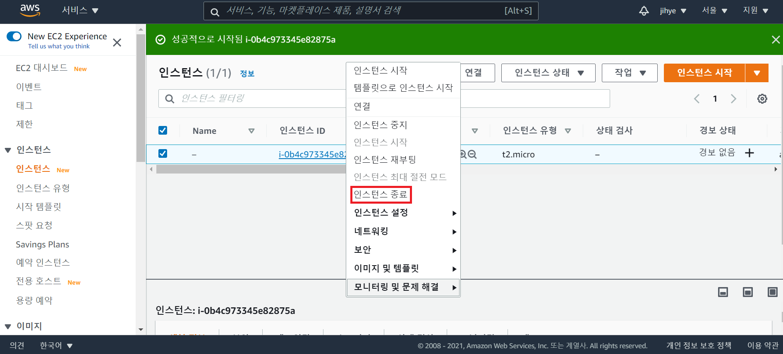Go to previous page arrow

pyautogui.click(x=697, y=99)
